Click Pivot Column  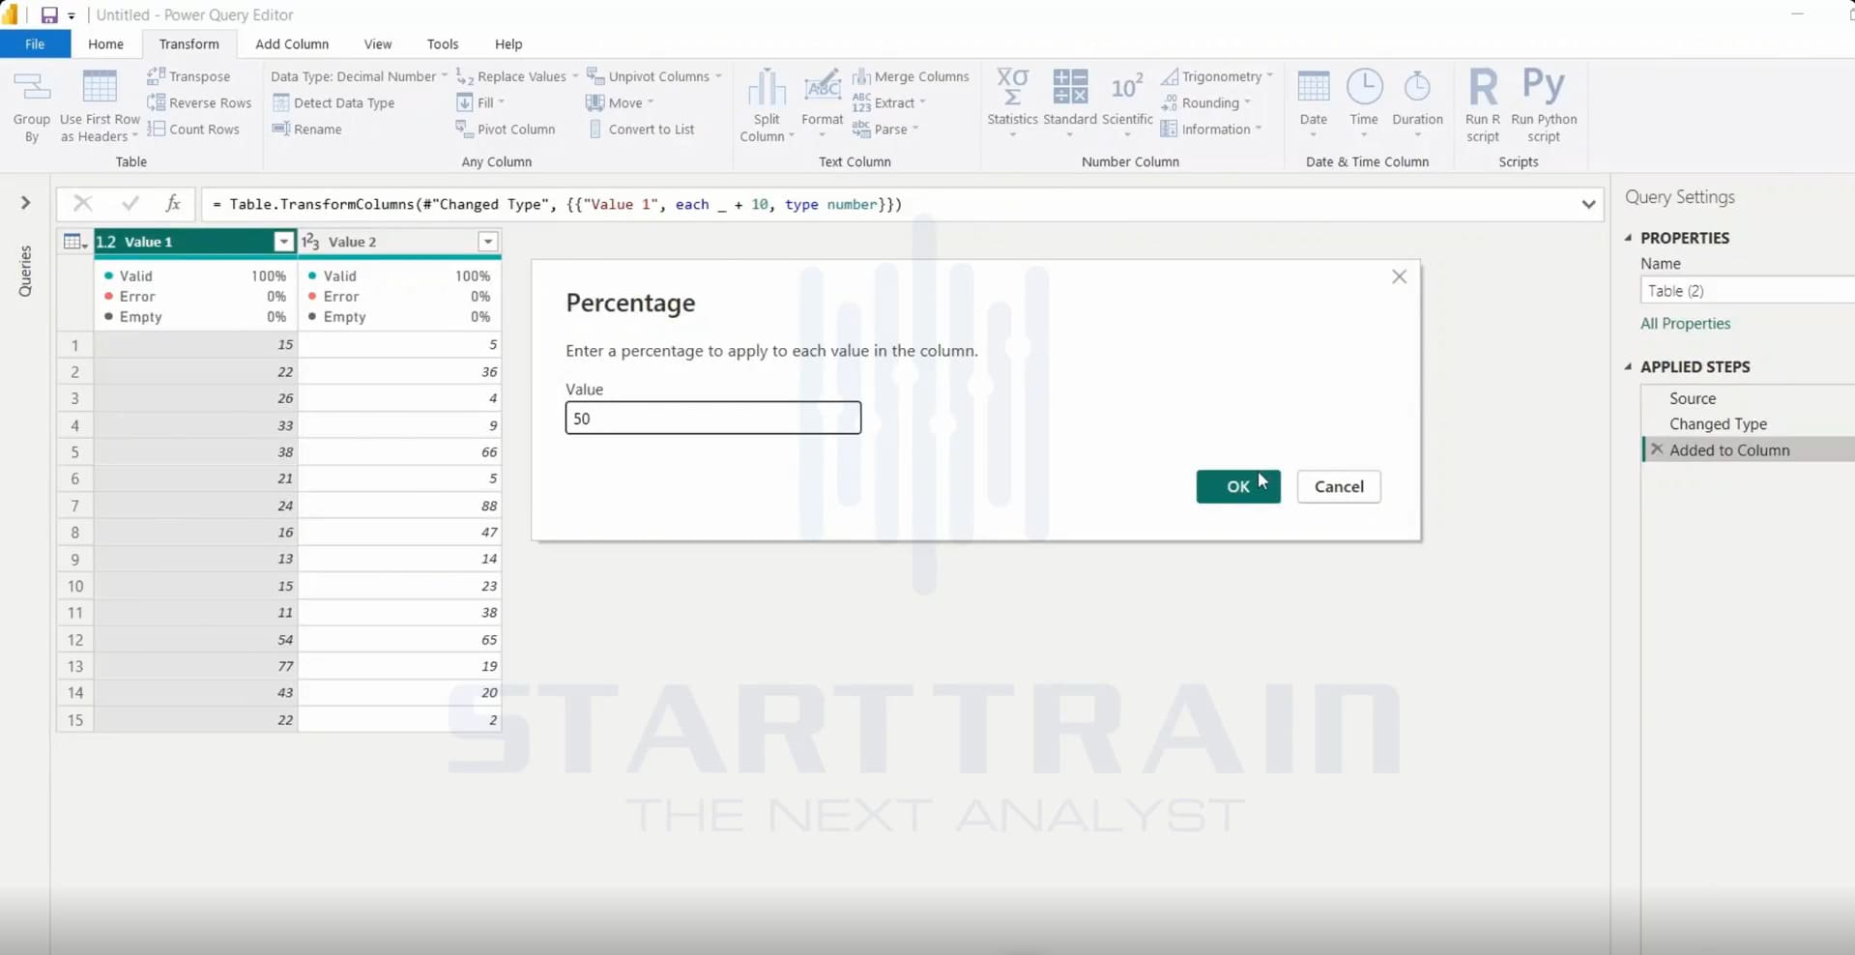pyautogui.click(x=506, y=129)
